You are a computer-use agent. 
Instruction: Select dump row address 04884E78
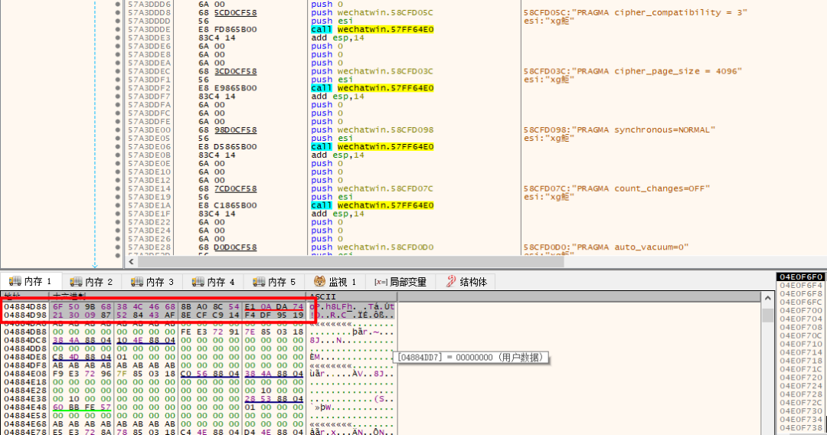(x=25, y=433)
